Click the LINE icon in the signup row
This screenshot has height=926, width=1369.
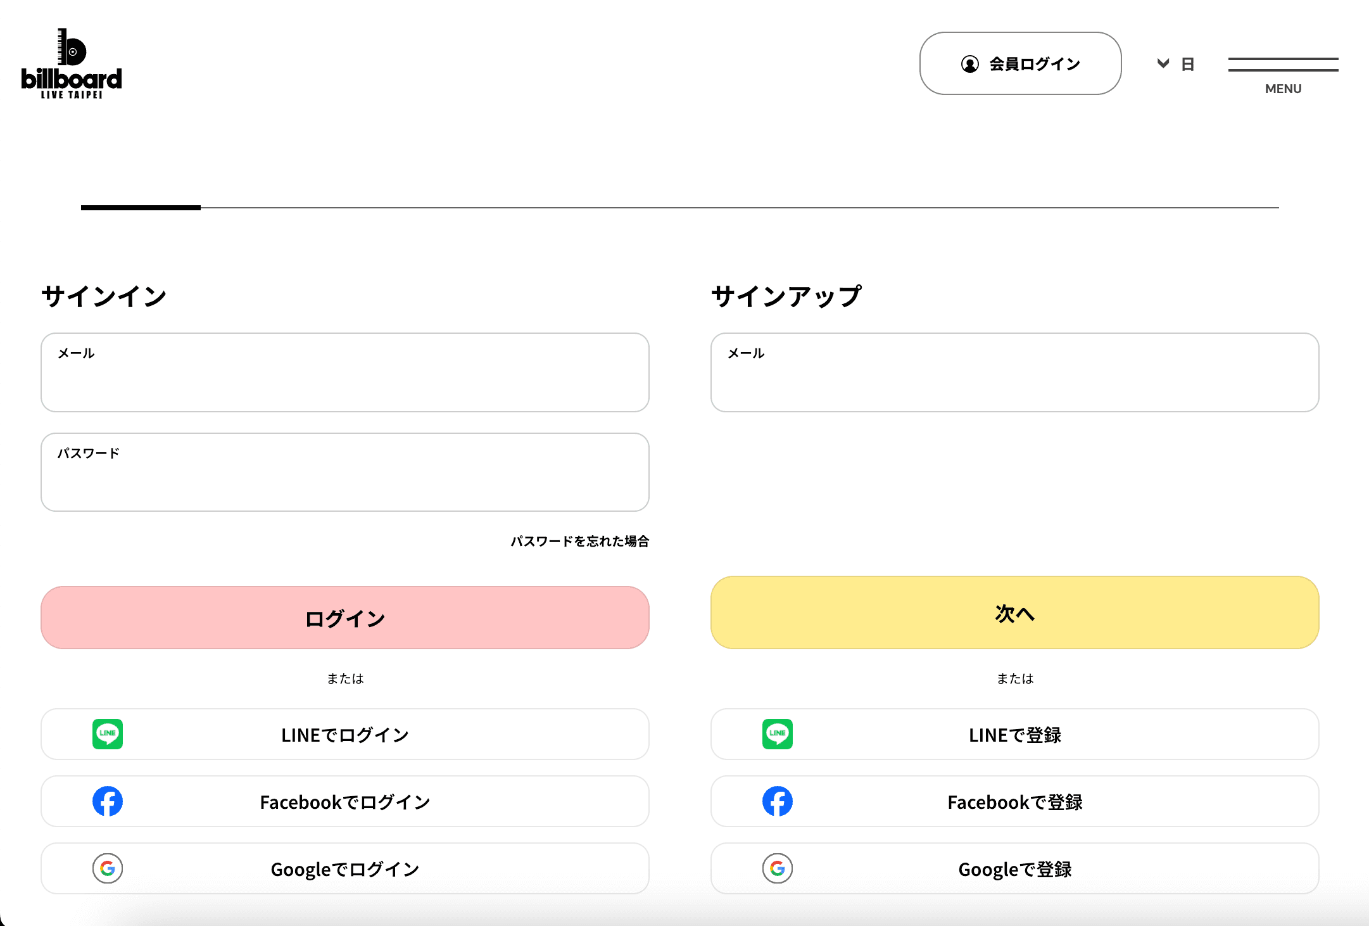tap(778, 734)
